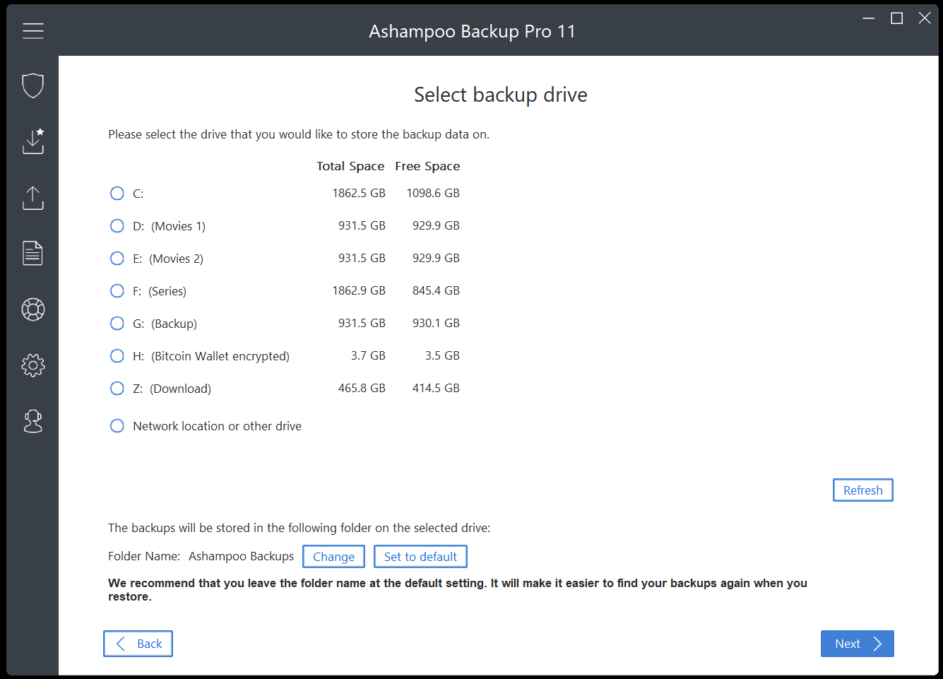
Task: Click the Free Space column header
Action: [427, 166]
